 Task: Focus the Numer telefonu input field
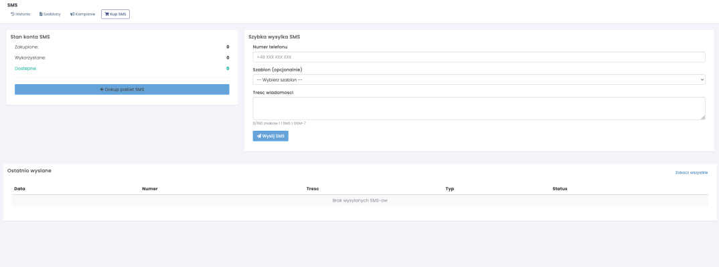coord(479,57)
